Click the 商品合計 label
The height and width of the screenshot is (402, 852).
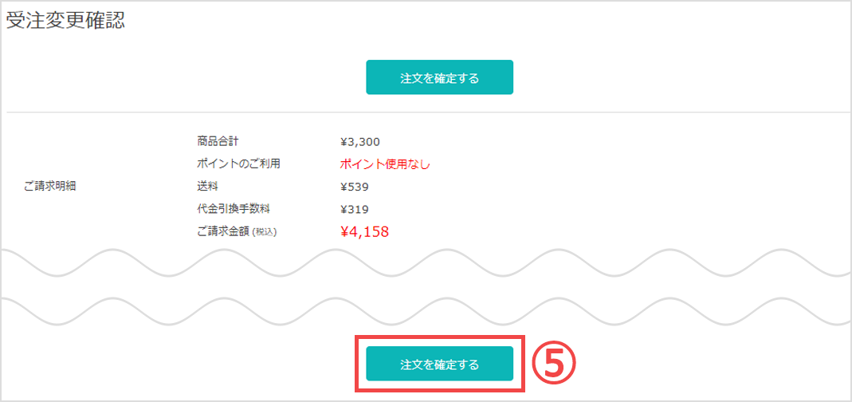point(218,141)
